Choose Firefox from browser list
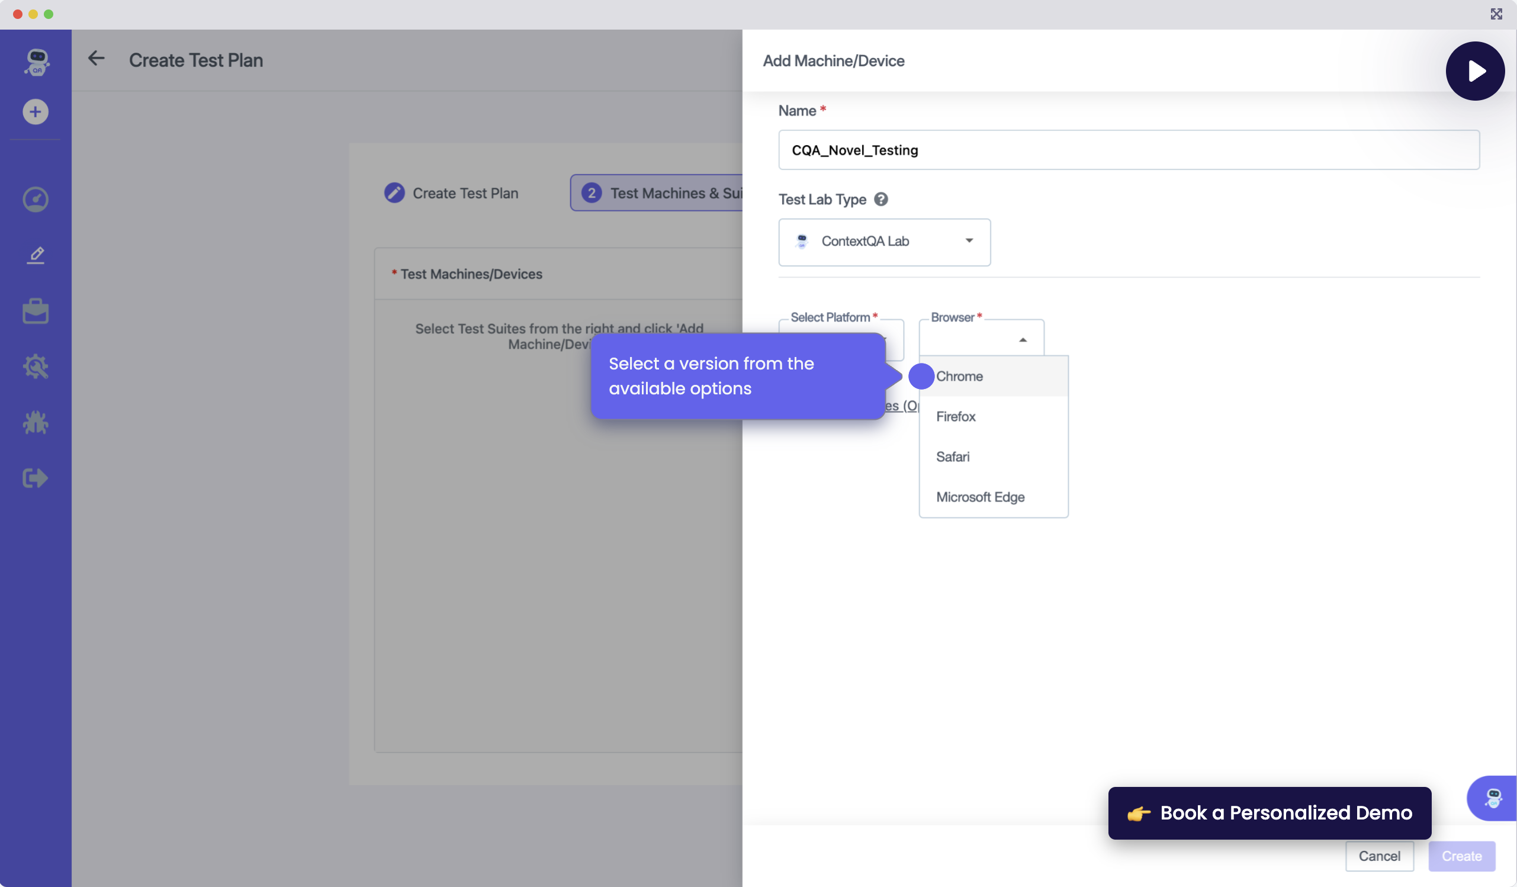This screenshot has width=1517, height=887. point(955,417)
